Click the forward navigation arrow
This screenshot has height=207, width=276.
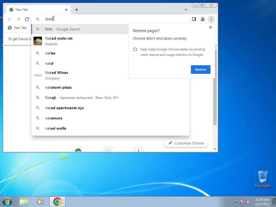tap(18, 19)
